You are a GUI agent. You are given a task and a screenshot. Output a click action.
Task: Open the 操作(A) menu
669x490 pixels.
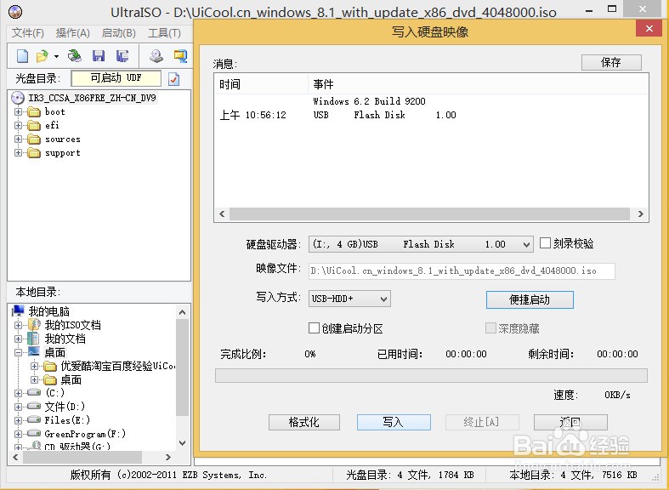click(x=72, y=33)
